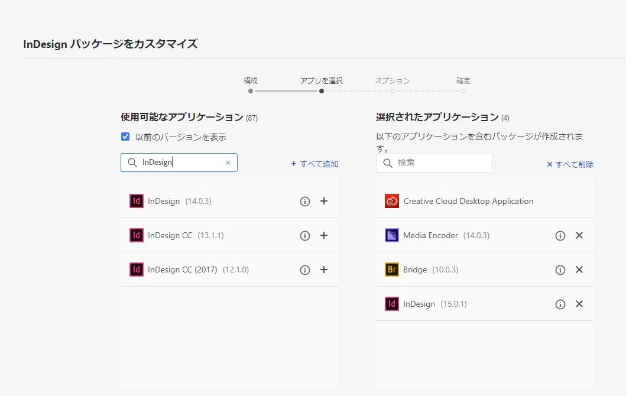This screenshot has height=396, width=626.
Task: Show info for InDesign 14.0.3
Action: pyautogui.click(x=304, y=202)
